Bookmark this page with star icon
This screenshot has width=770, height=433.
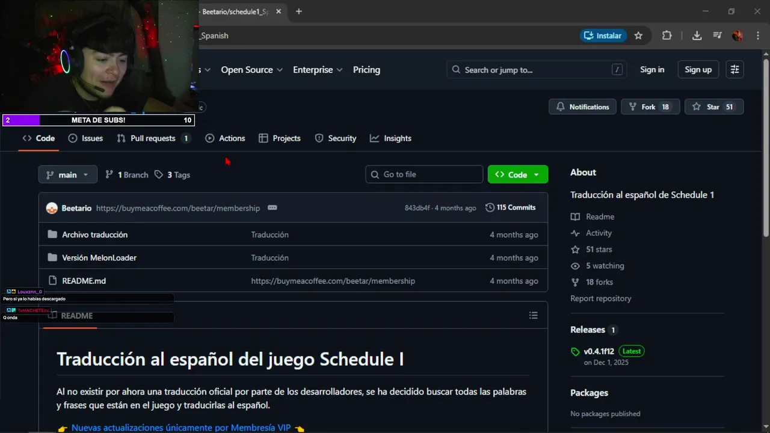tap(638, 35)
